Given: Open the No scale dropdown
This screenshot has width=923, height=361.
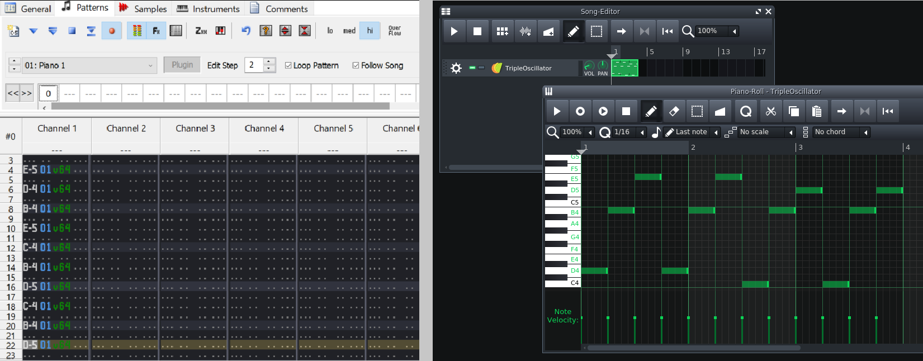Looking at the screenshot, I should [x=766, y=132].
